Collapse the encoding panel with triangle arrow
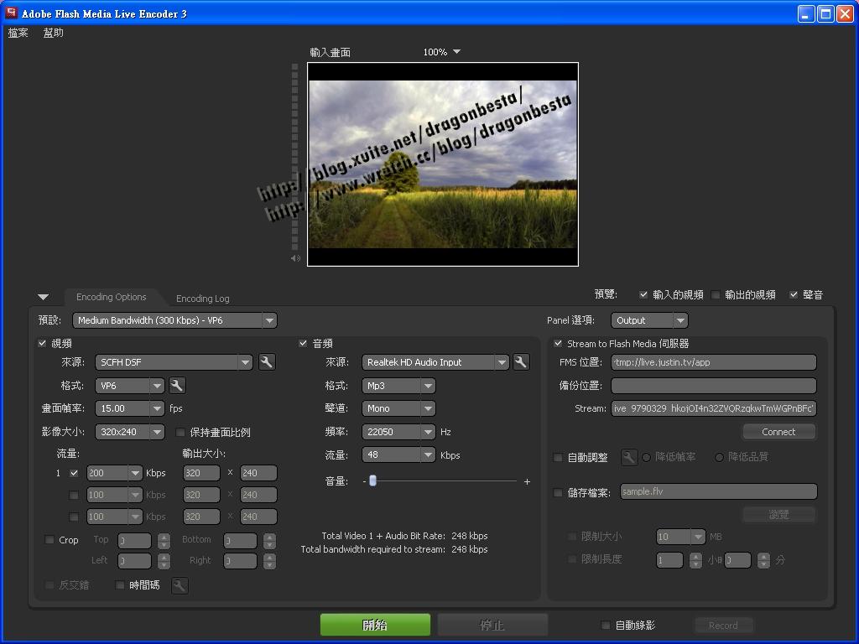 [43, 297]
